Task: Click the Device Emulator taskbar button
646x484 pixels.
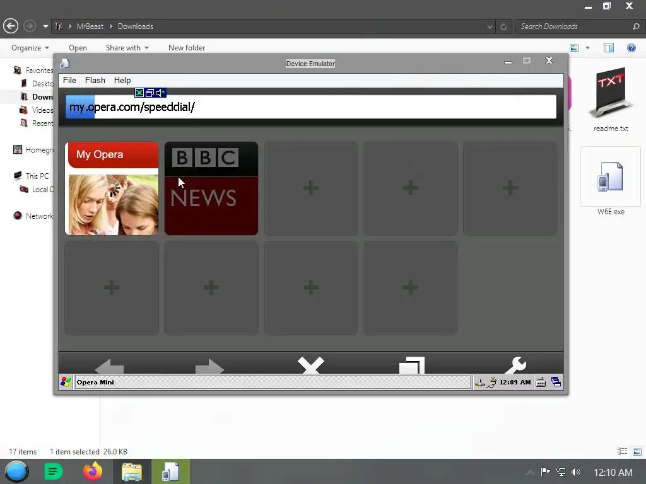Action: point(170,471)
